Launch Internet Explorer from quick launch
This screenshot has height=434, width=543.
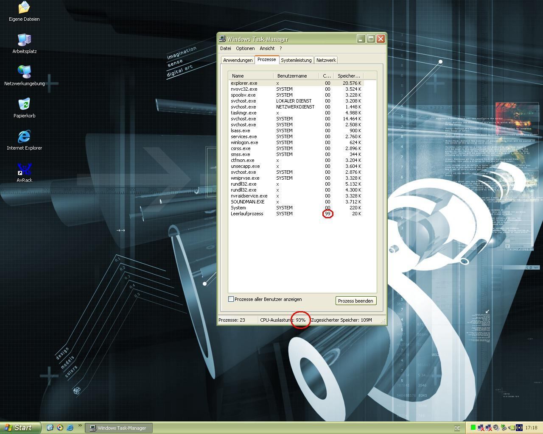pyautogui.click(x=70, y=428)
